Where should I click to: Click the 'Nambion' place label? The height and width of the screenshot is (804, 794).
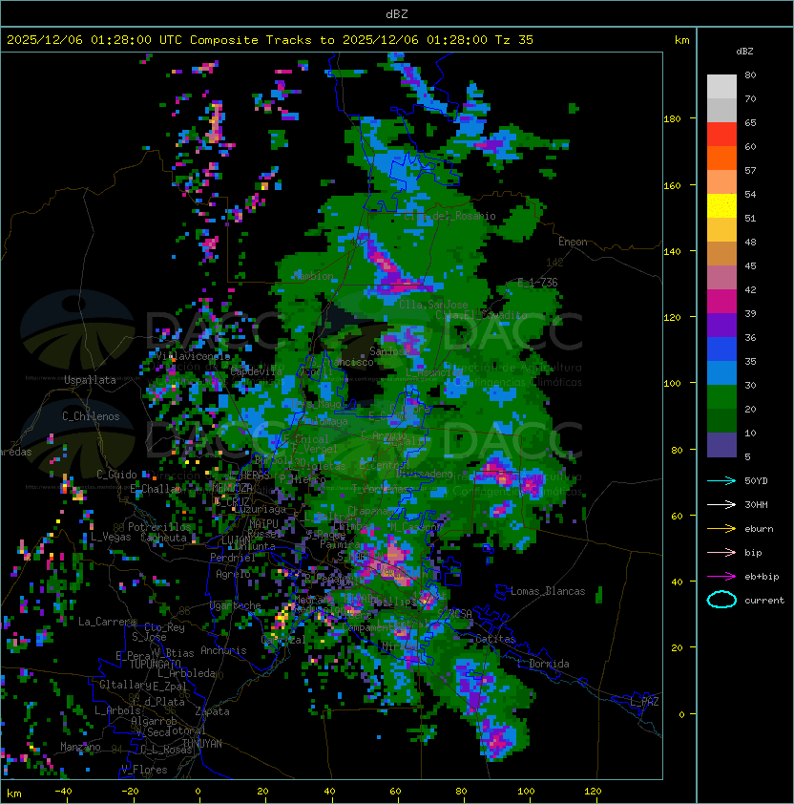pyautogui.click(x=314, y=276)
